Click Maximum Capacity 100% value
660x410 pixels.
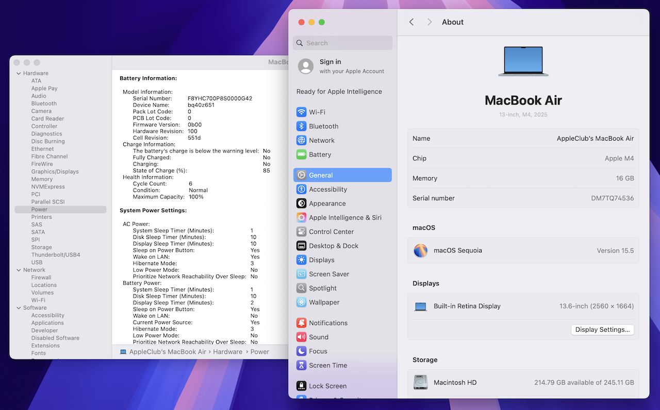(x=196, y=197)
